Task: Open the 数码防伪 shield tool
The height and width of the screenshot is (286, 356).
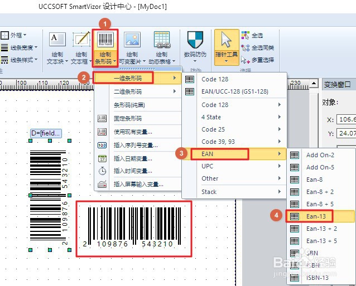Action: pyautogui.click(x=195, y=46)
